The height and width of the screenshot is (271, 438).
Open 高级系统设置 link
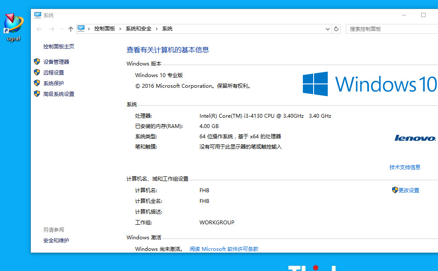point(59,94)
